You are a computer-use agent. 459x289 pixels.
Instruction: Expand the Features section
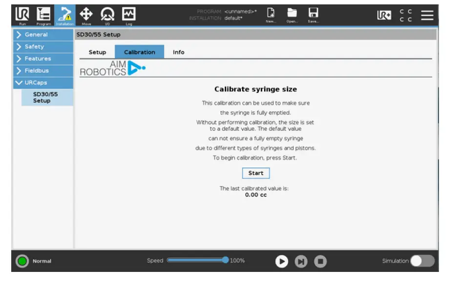pos(43,59)
